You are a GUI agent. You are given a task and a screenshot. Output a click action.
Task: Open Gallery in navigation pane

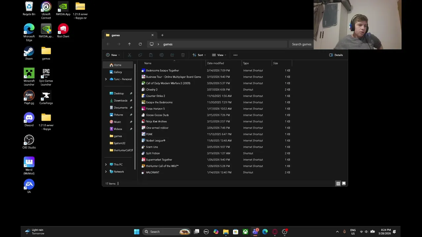click(118, 72)
